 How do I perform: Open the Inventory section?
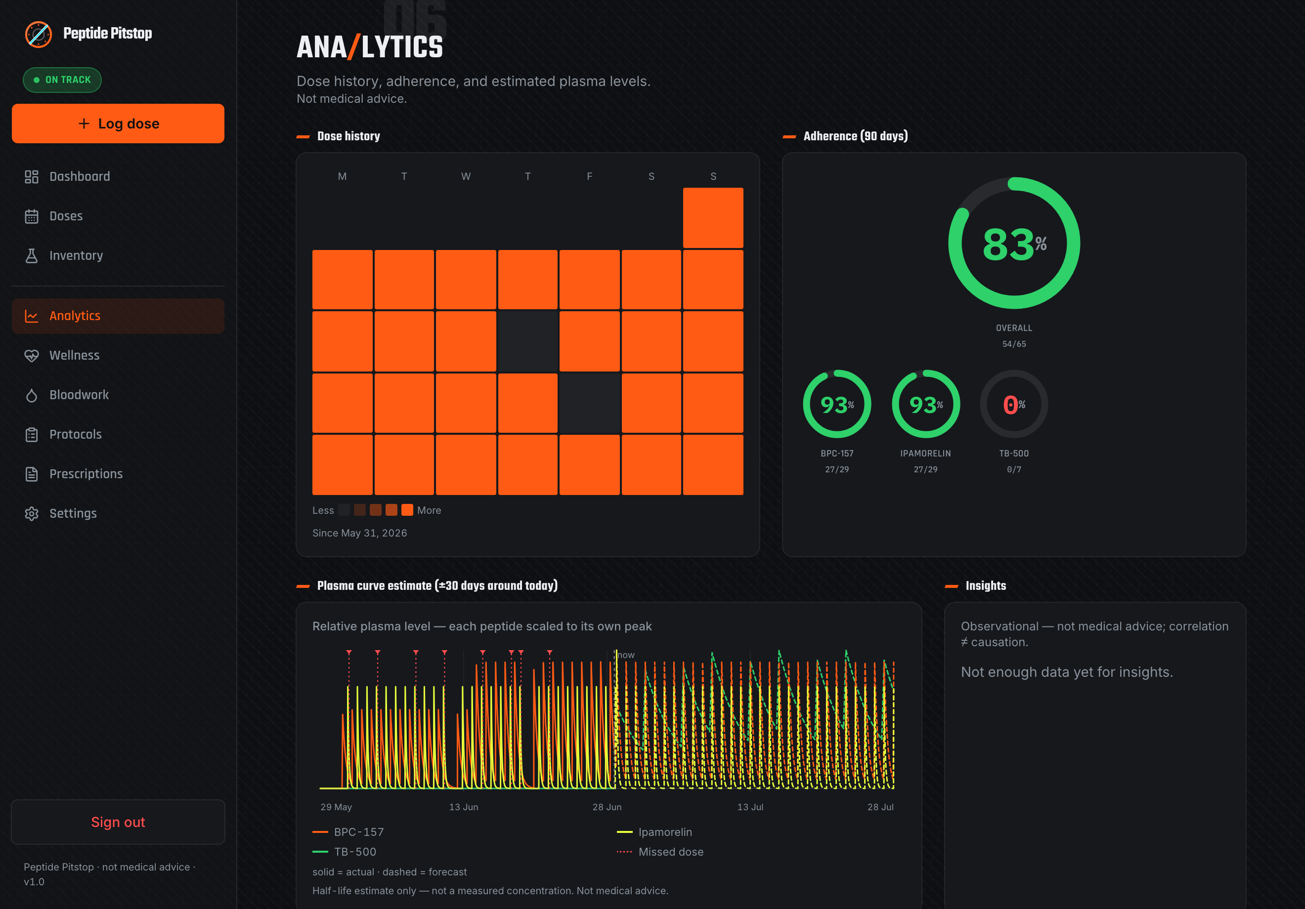[118, 256]
